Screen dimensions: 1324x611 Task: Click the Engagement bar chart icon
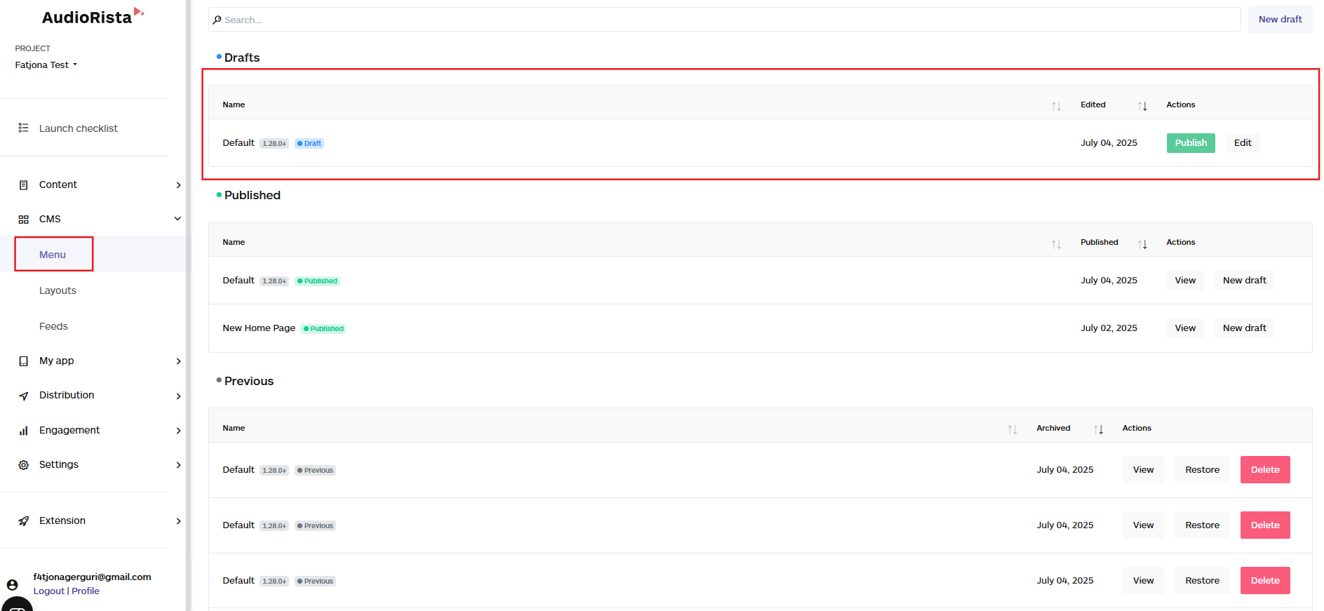coord(23,431)
